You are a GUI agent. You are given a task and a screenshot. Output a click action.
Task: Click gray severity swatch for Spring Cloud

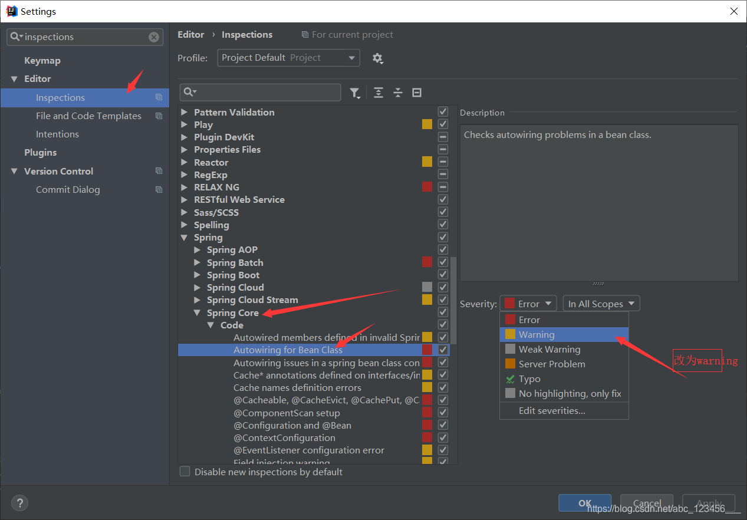pyautogui.click(x=427, y=287)
